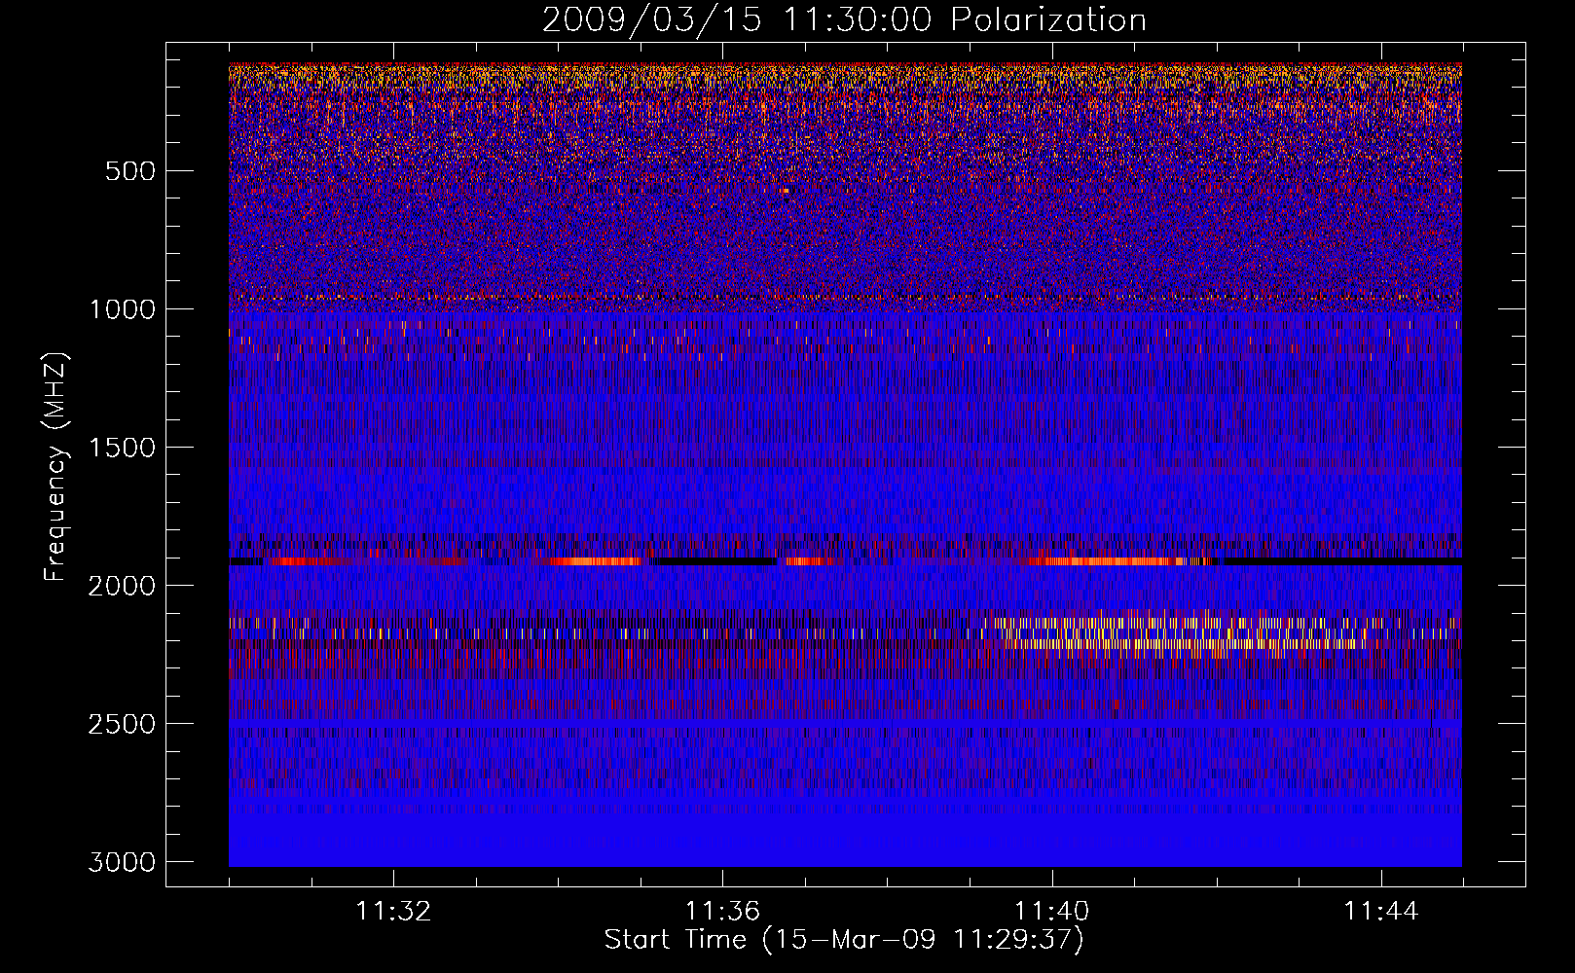The image size is (1575, 973).
Task: Click the 1500 frequency tick label
Action: [122, 448]
